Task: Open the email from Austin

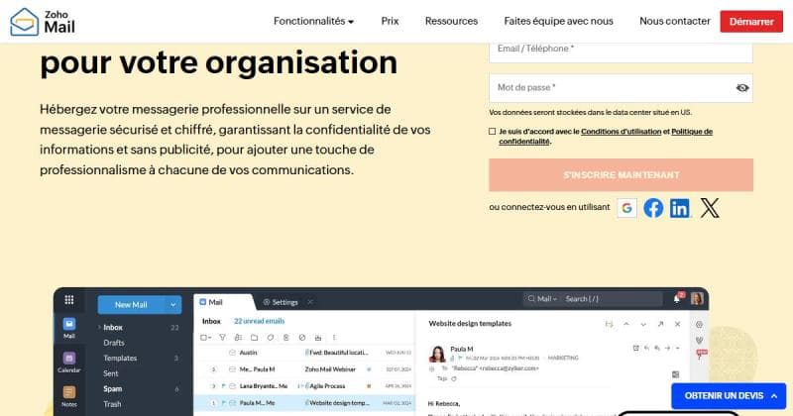Action: coord(304,353)
